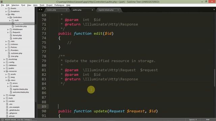216x121 pixels.
Task: Open the Project menu
Action: tap(49, 5)
